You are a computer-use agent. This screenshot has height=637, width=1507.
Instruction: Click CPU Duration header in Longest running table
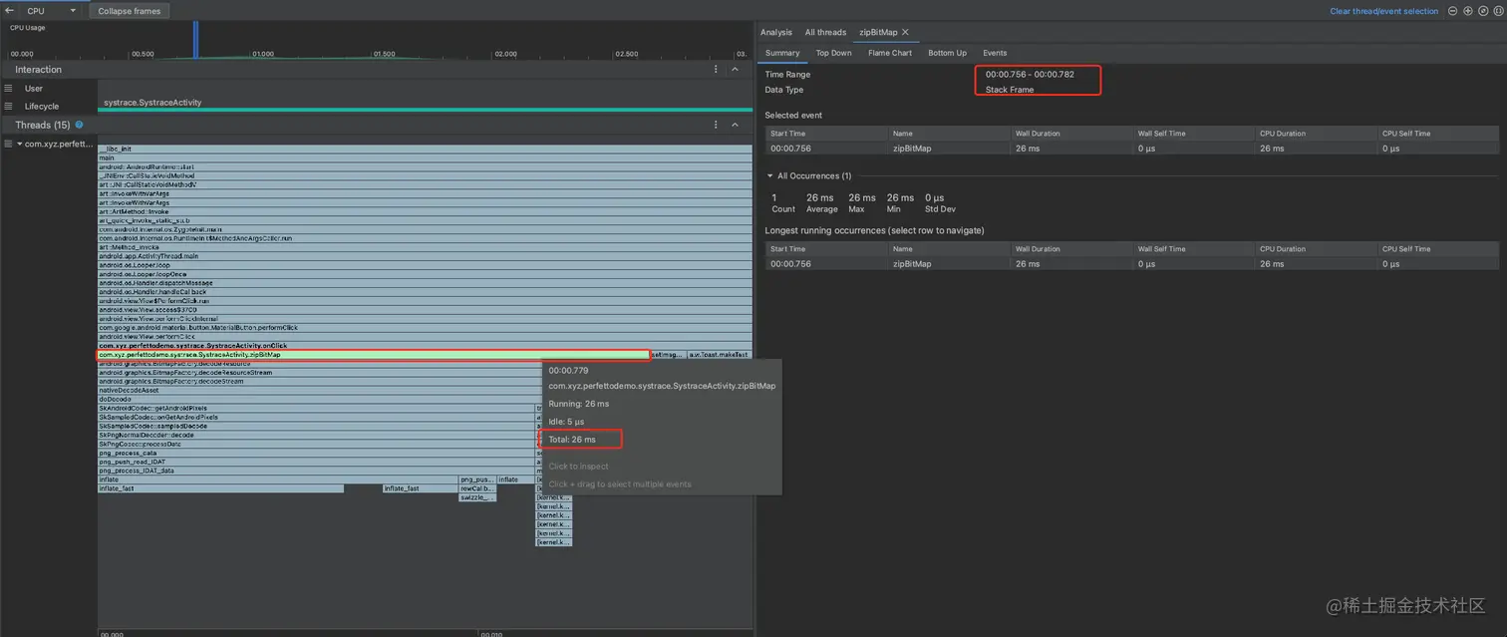tap(1315, 249)
